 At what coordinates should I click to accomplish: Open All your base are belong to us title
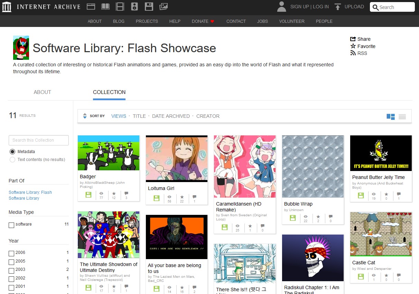[x=175, y=268]
